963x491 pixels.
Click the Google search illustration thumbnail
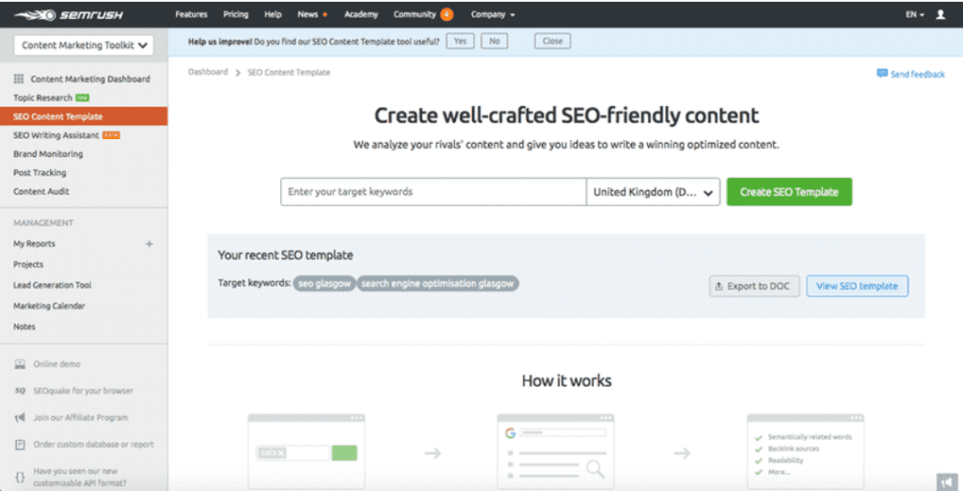[x=556, y=451]
